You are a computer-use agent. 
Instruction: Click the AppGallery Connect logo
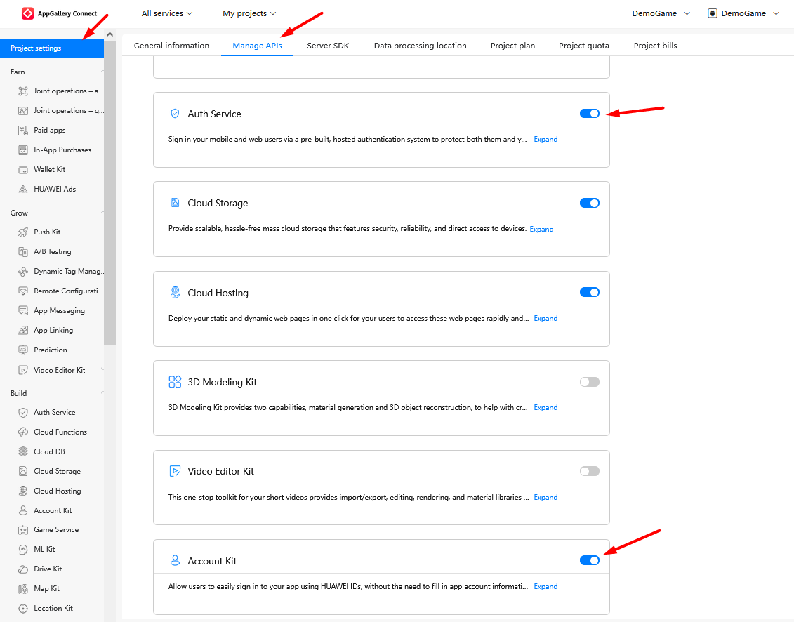pos(56,13)
